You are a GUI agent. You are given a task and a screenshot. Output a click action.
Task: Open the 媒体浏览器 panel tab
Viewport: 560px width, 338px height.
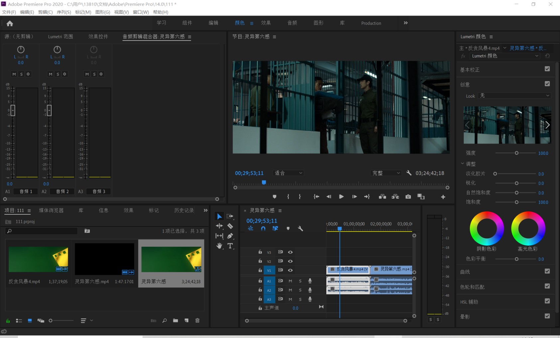coord(51,210)
